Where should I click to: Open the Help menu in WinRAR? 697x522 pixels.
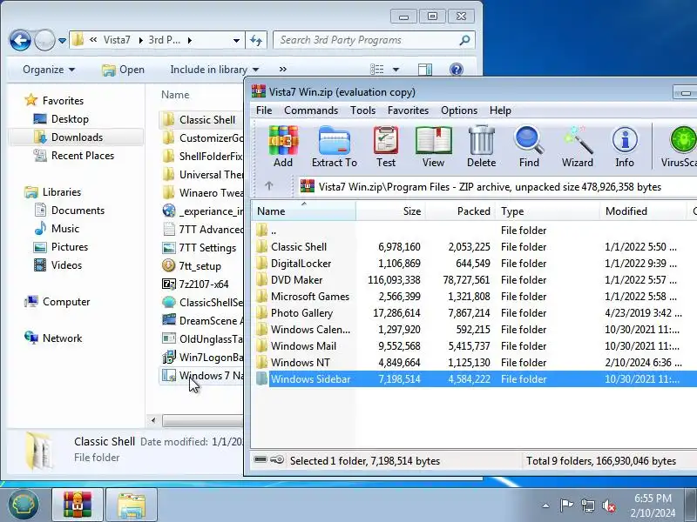coord(500,110)
